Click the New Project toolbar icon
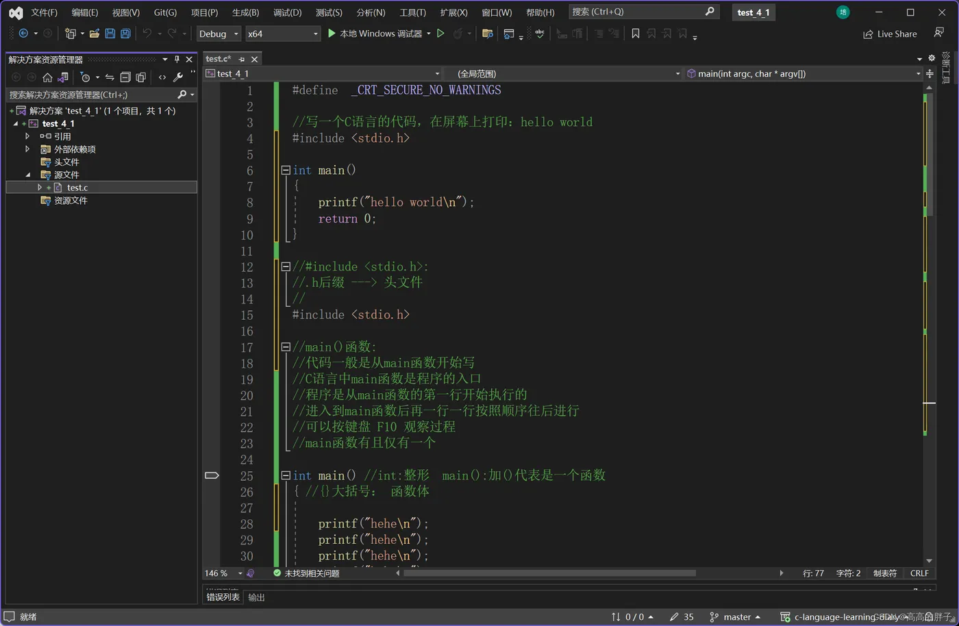 pyautogui.click(x=70, y=34)
